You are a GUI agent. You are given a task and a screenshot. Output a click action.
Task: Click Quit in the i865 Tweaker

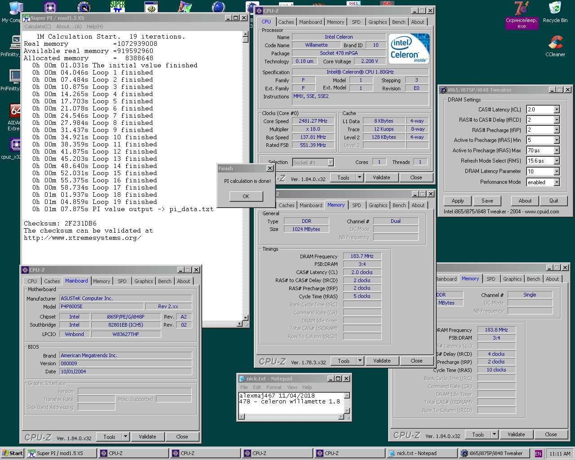point(553,201)
